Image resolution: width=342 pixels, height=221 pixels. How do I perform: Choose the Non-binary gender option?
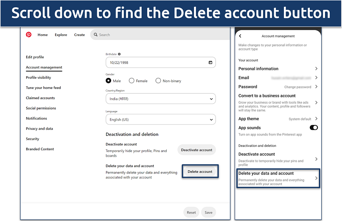coord(158,80)
